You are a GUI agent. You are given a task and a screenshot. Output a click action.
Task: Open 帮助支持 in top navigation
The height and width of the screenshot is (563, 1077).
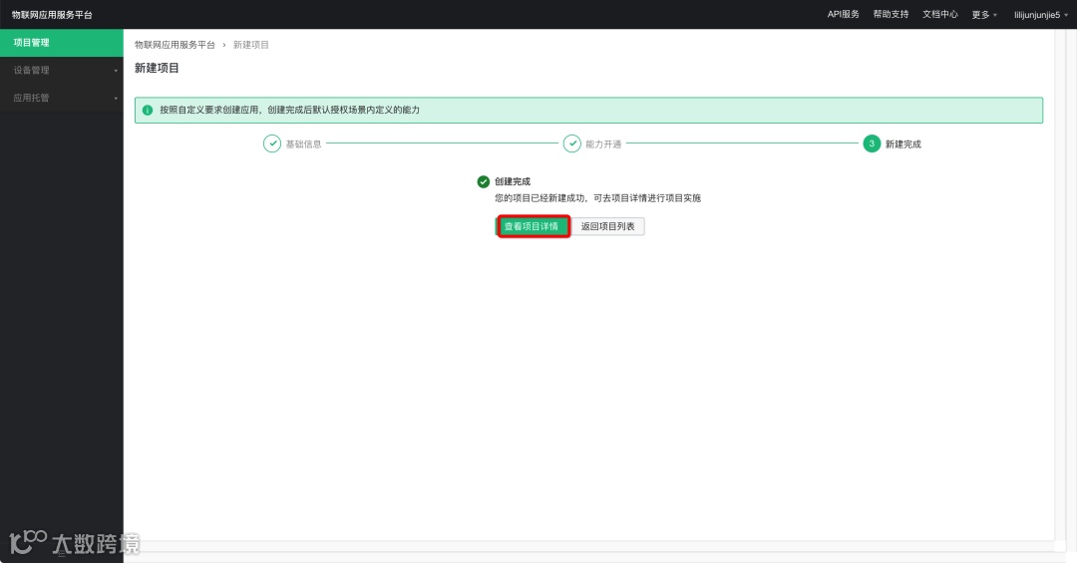pyautogui.click(x=891, y=14)
